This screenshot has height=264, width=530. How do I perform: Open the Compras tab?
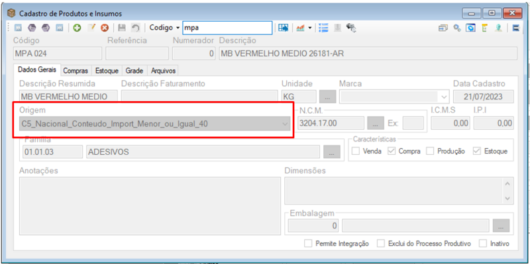(76, 71)
